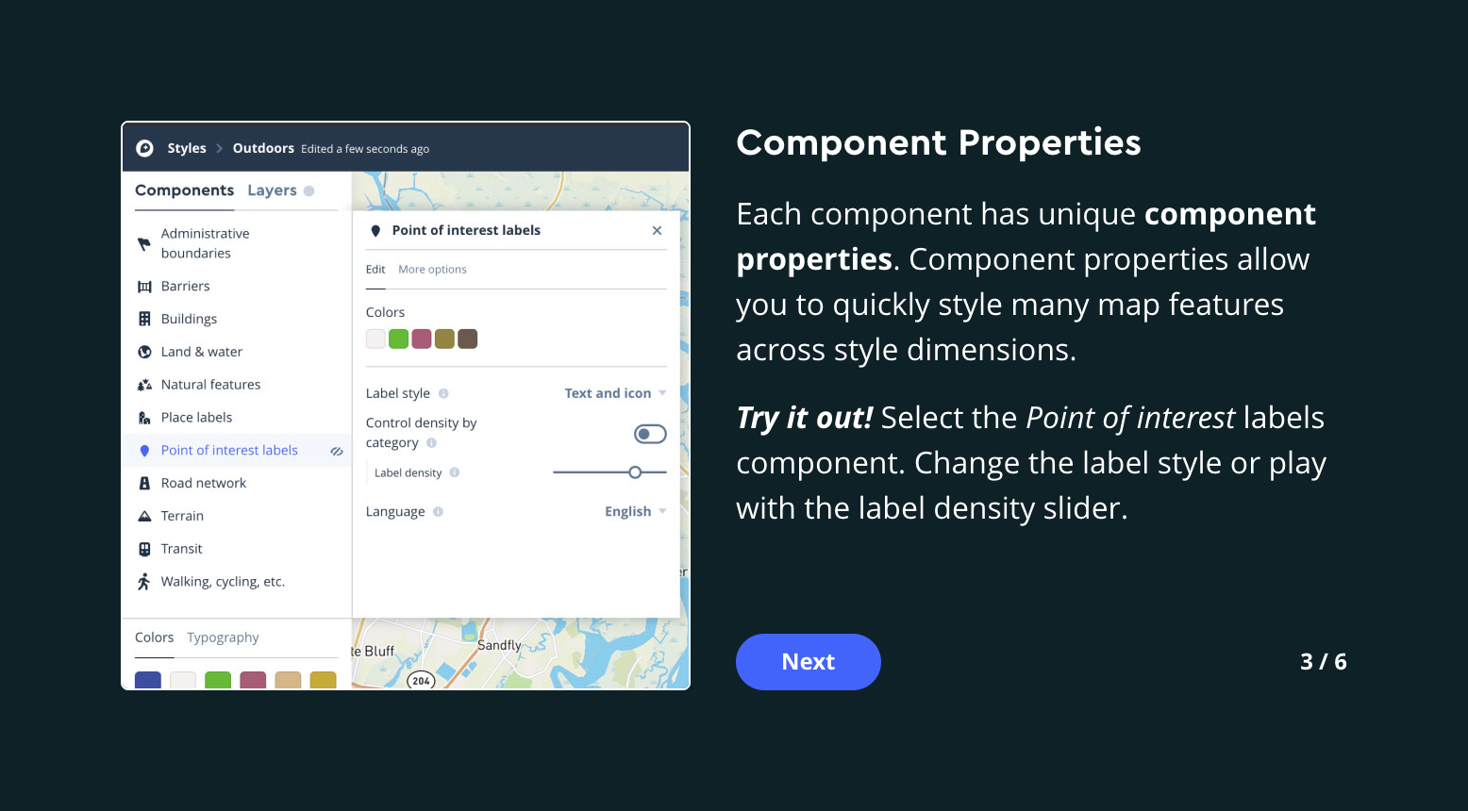Screen dimensions: 1468x811
Task: Switch to the Layers tab
Action: 273,190
